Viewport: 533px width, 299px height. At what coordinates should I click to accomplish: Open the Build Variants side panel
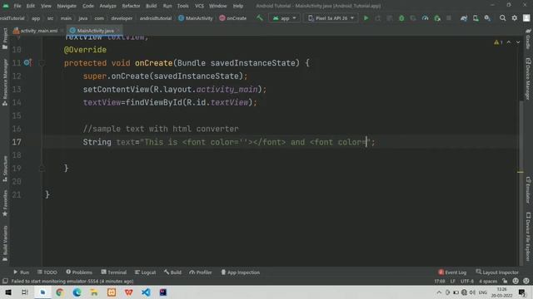(x=5, y=243)
